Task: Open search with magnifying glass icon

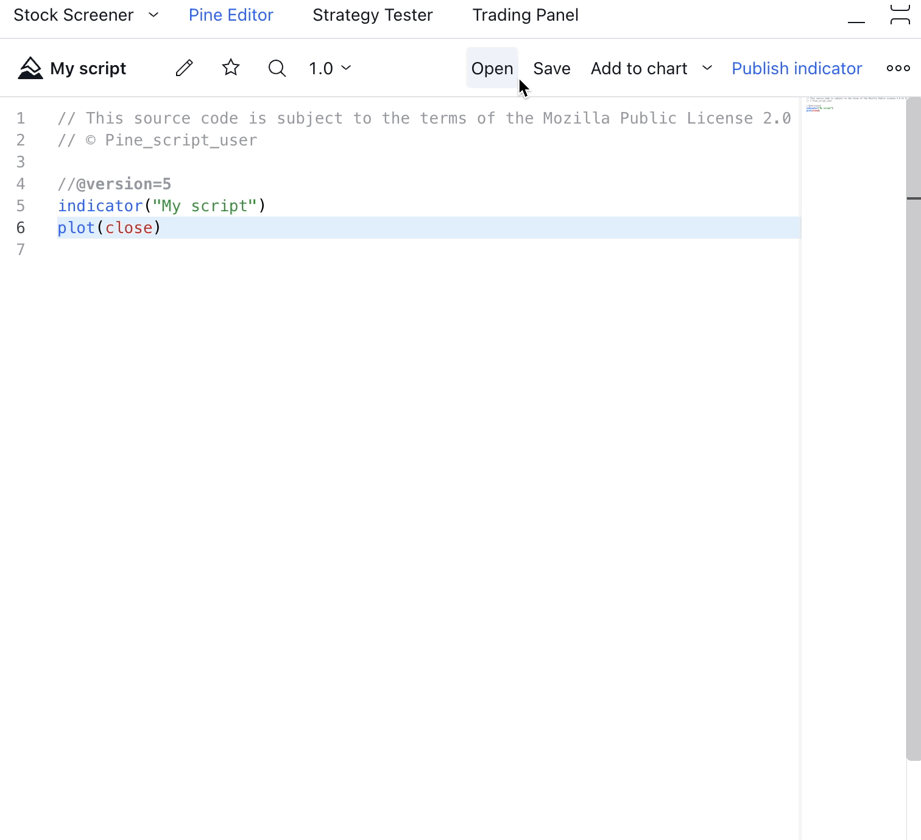Action: 277,68
